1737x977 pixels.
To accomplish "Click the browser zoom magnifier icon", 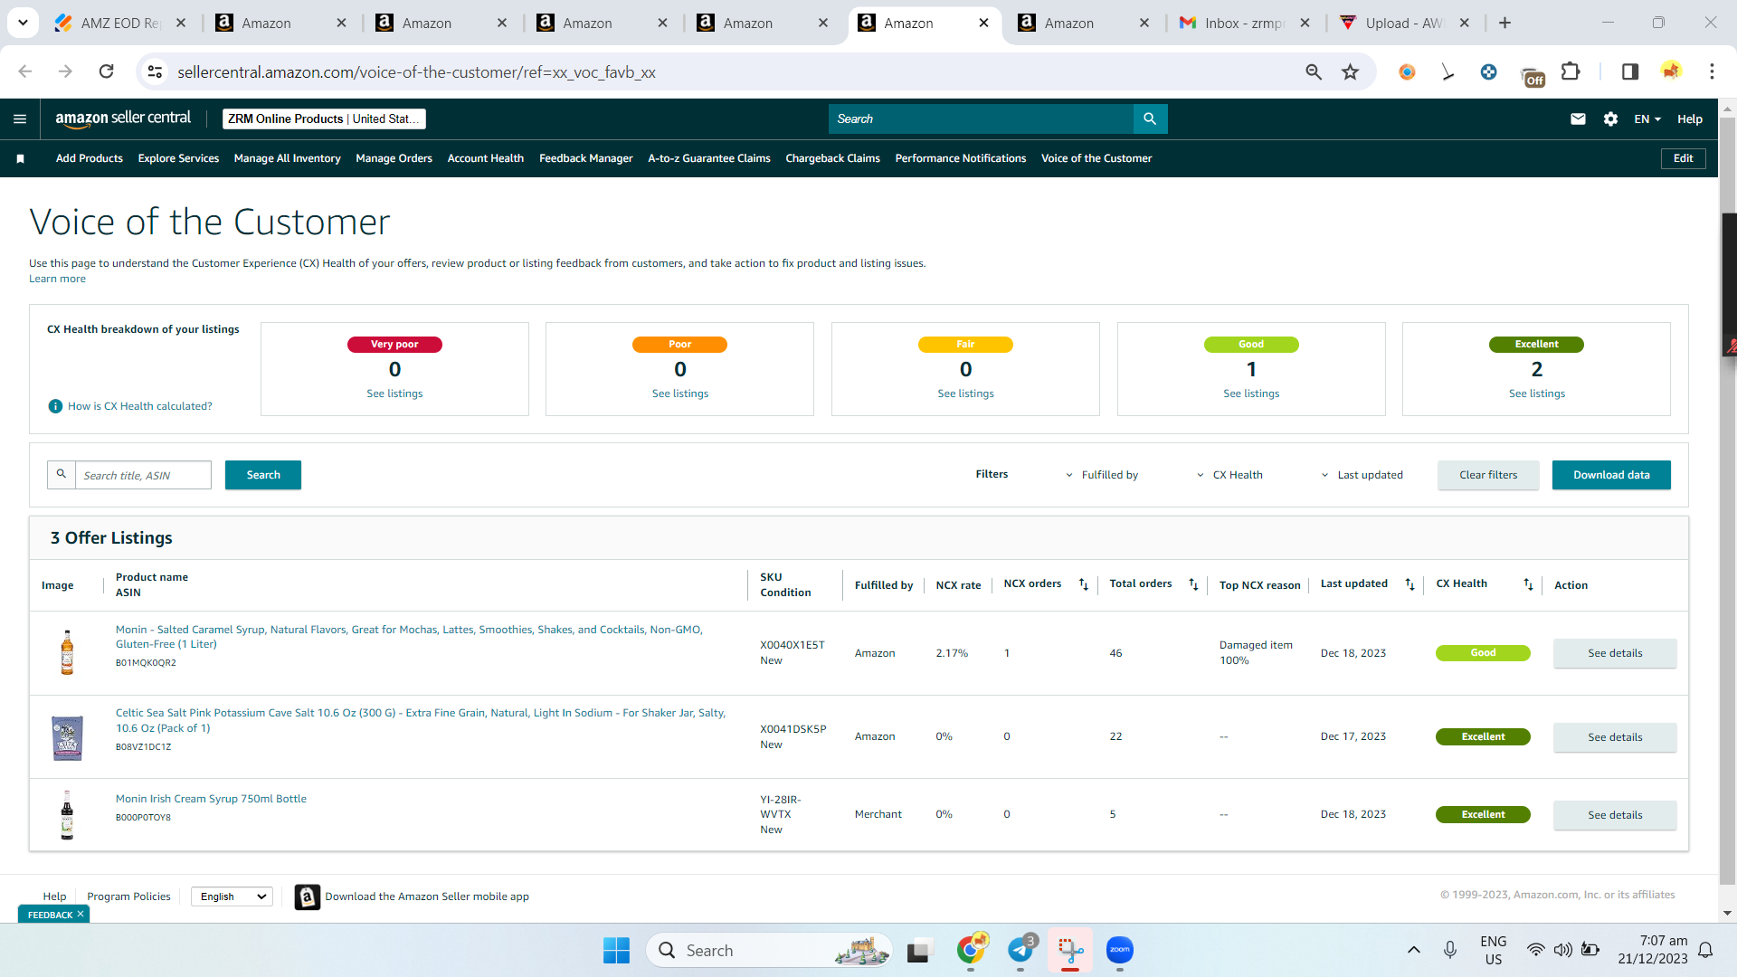I will click(x=1314, y=71).
